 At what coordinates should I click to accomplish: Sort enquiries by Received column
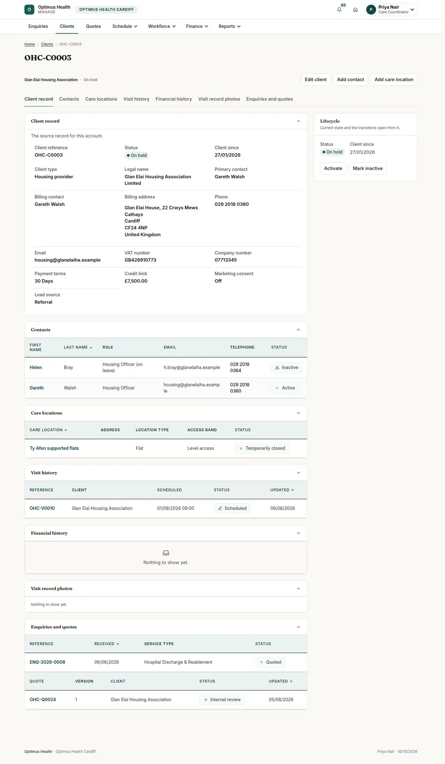(x=106, y=644)
